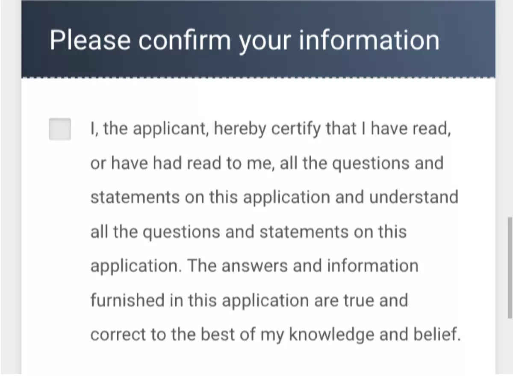Viewport: 513px width, 376px height.
Task: Click the line 'application. The answers and information'
Action: 254,266
